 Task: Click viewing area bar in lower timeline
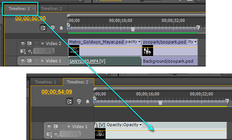point(163,89)
